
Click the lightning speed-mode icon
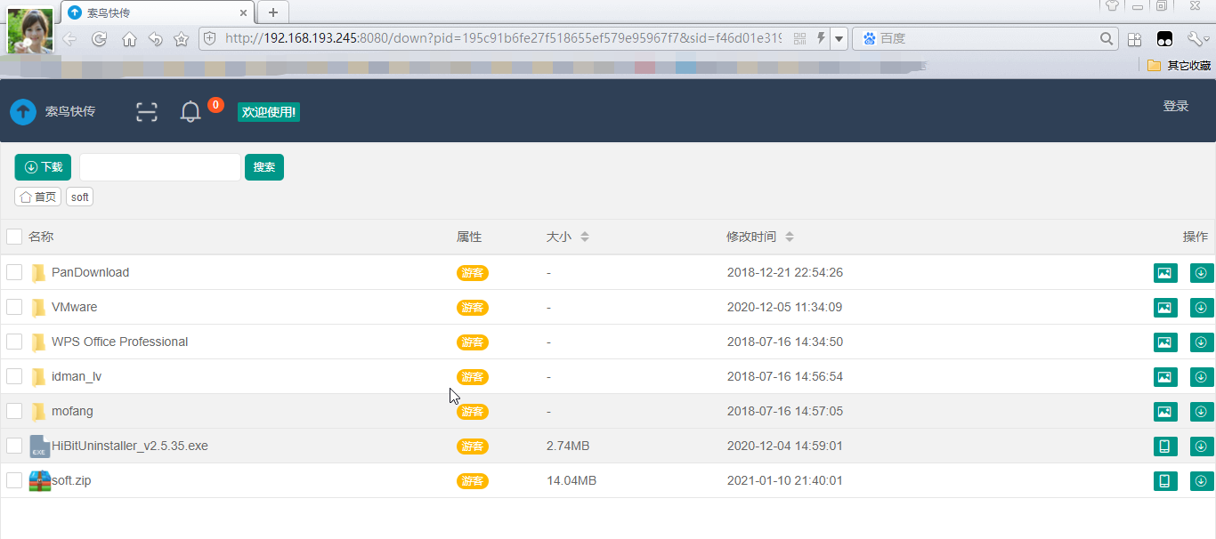point(821,39)
